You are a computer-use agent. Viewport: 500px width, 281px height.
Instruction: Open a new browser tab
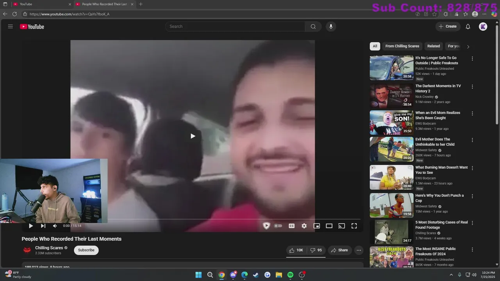point(141,4)
